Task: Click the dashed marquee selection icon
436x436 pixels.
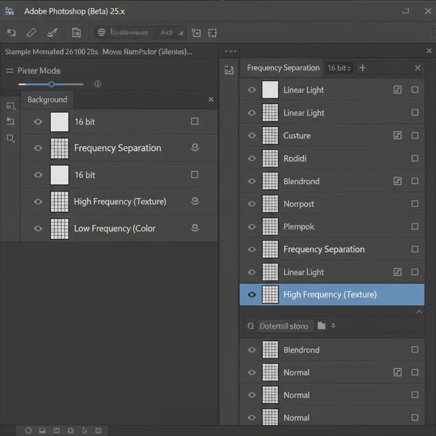Action: (212, 33)
